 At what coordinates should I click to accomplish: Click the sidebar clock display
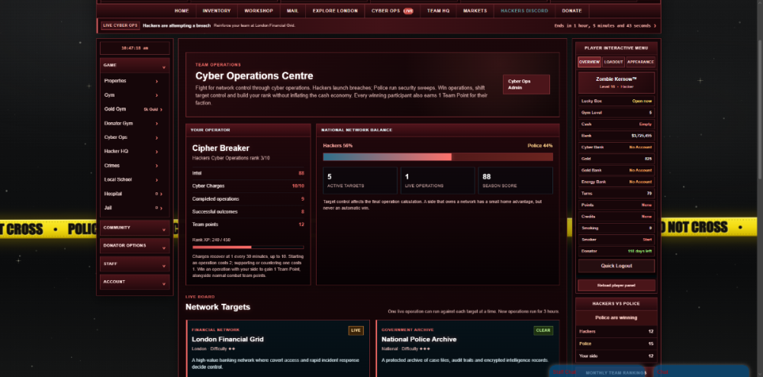(135, 48)
